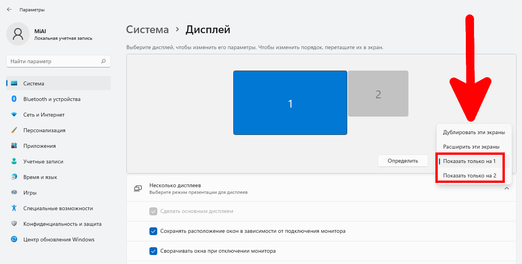Select Дублировать эти экраны from the menu
The width and height of the screenshot is (522, 264).
click(474, 132)
